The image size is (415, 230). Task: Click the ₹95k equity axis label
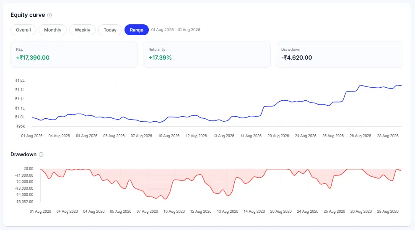[x=21, y=126]
